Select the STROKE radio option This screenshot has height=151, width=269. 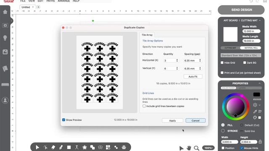click(x=223, y=131)
